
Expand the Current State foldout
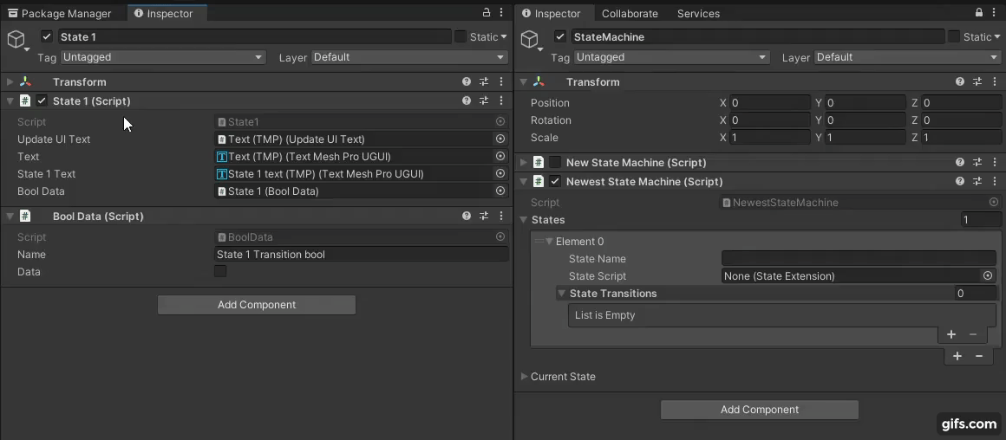(524, 377)
